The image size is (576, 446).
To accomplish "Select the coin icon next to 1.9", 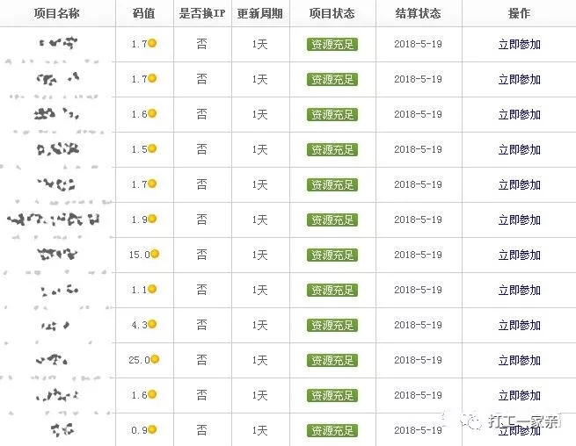I will tap(152, 219).
